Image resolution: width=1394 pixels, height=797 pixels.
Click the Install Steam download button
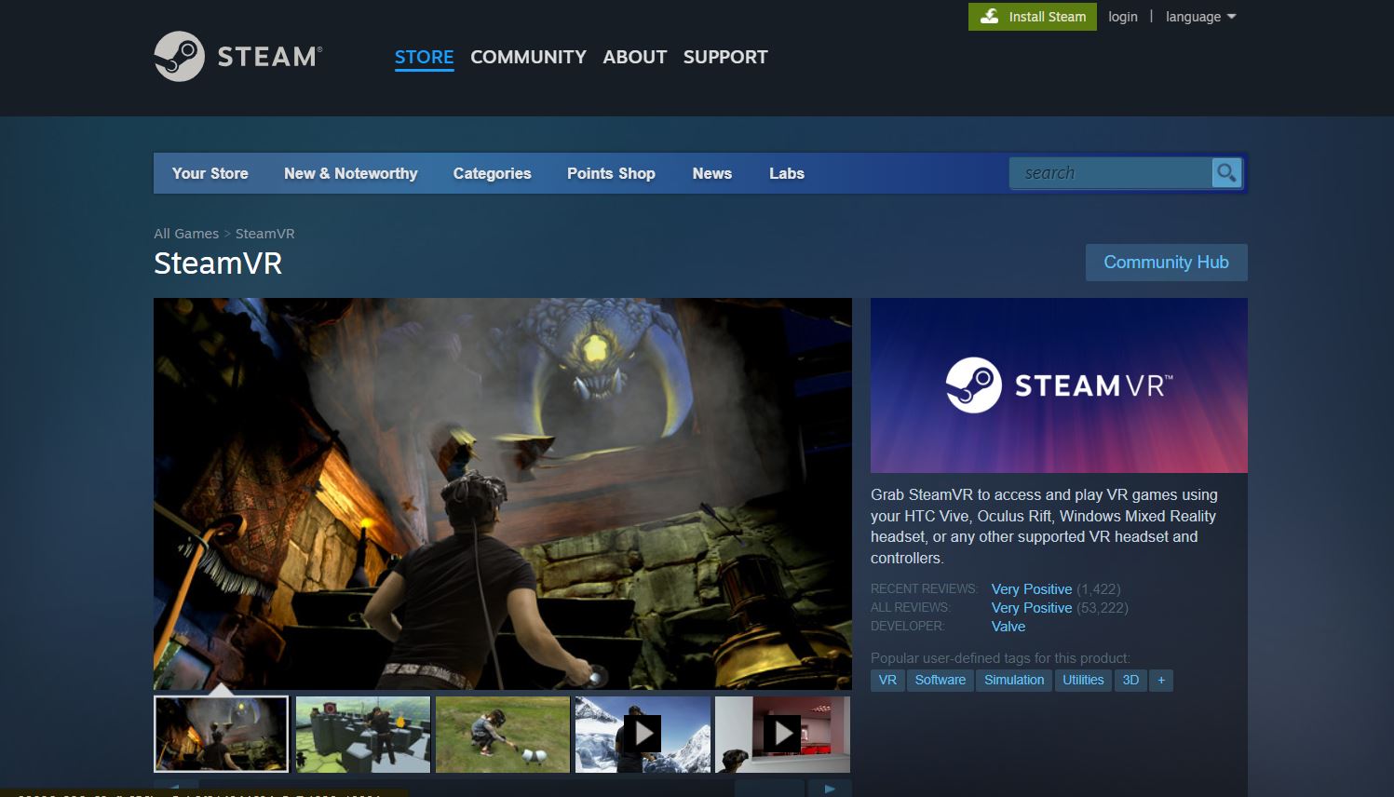click(1033, 17)
